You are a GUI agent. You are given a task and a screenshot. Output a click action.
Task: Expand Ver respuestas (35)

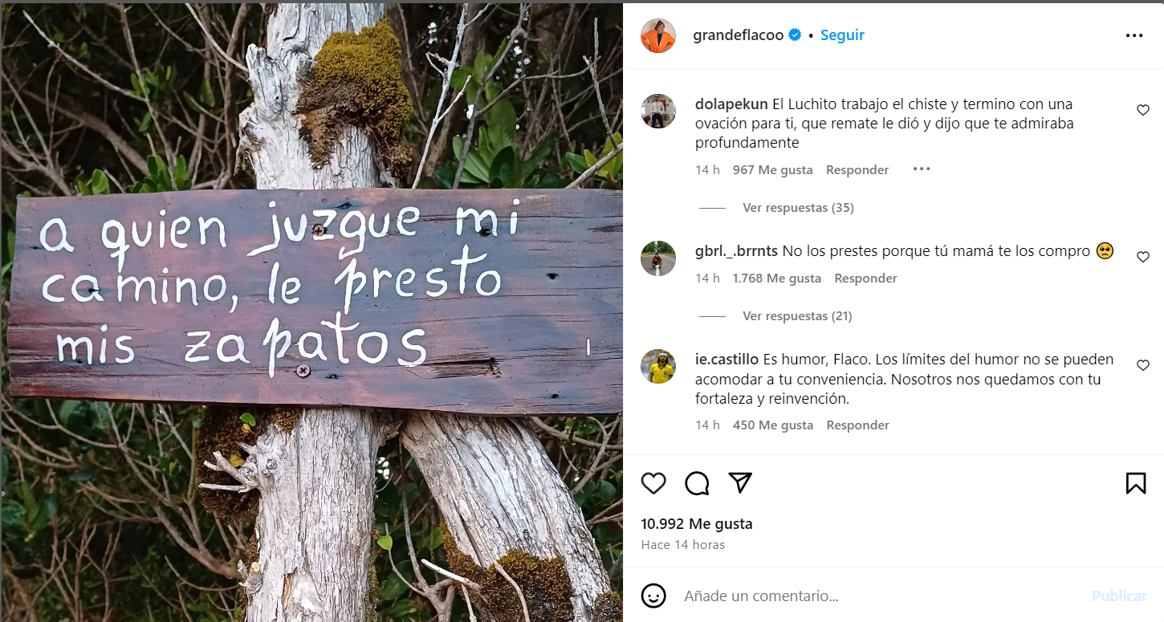coord(798,208)
